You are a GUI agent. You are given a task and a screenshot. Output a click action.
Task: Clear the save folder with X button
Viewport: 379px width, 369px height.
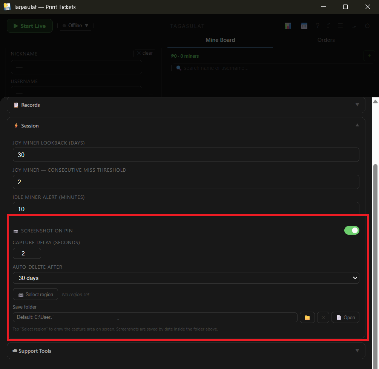tap(323, 317)
